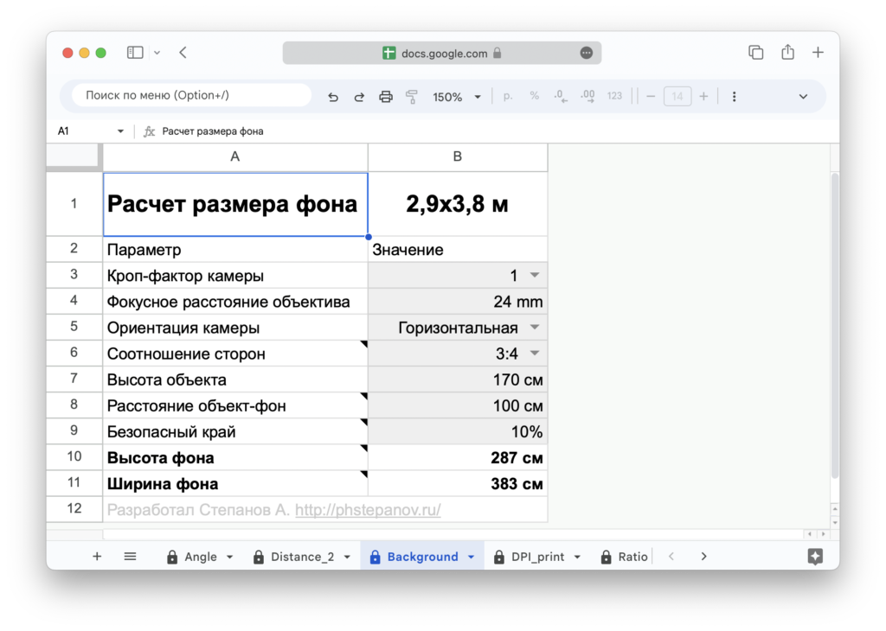Open the three-dot more toolbar options
The width and height of the screenshot is (886, 631).
[x=734, y=97]
